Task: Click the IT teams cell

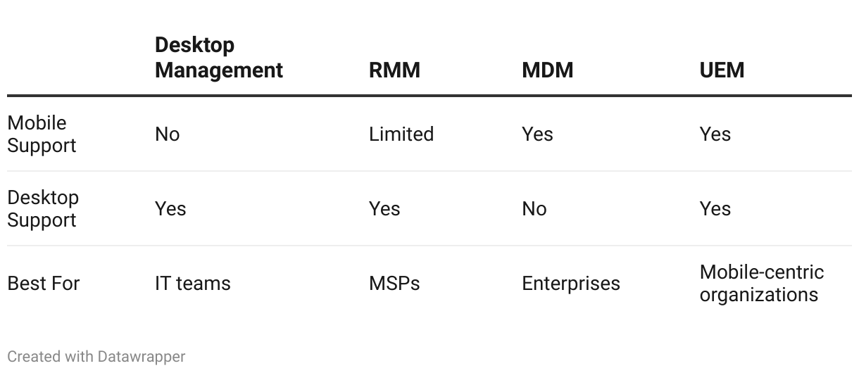Action: pyautogui.click(x=193, y=284)
